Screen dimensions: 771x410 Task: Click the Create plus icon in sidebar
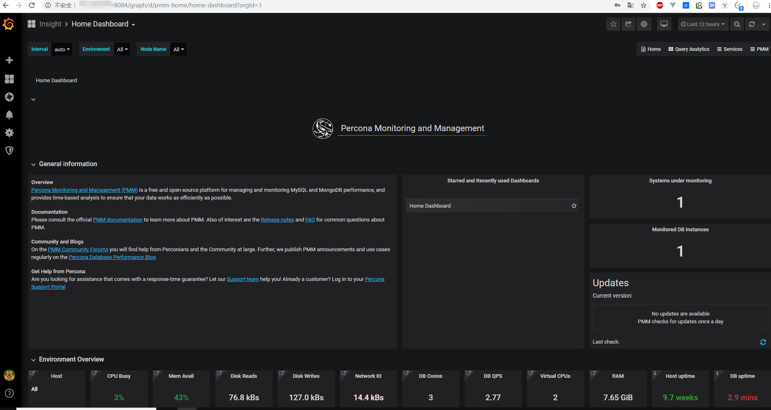(9, 60)
